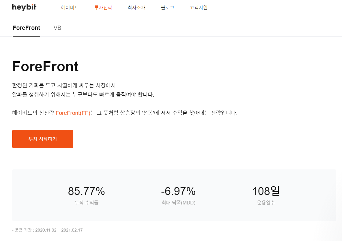This screenshot has width=342, height=241.
Task: Click the -6.97% maximum drawdown figure
Action: point(178,191)
